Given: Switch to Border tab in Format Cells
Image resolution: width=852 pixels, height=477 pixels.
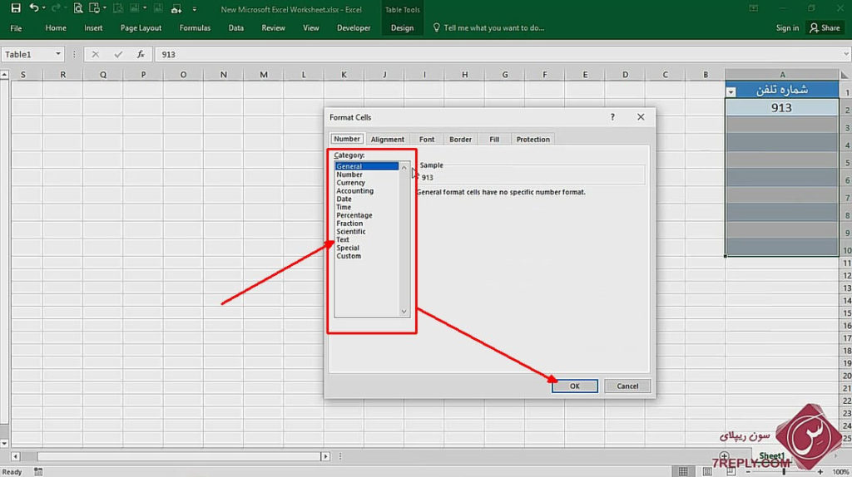Looking at the screenshot, I should [x=460, y=140].
